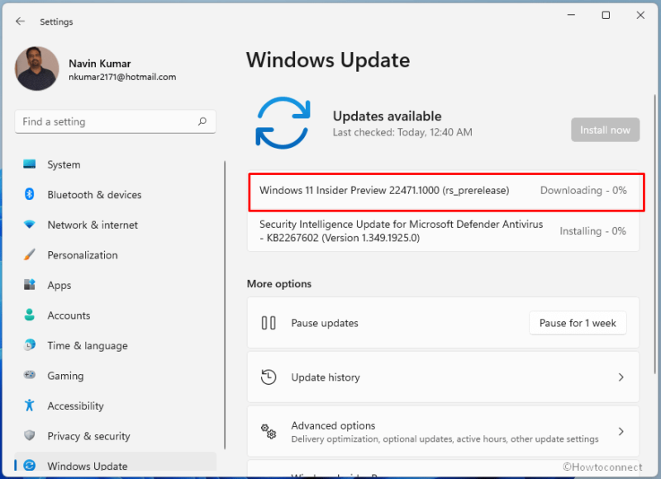Open Time & language settings
Screen dimensions: 661x479
tap(115, 345)
